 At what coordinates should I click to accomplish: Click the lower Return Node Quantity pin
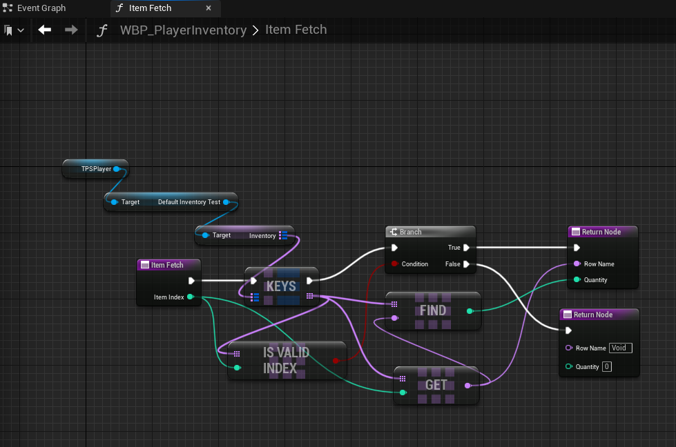coord(569,366)
